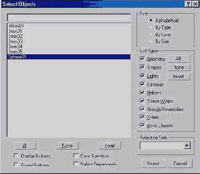The image size is (200, 174).
Task: Open the Selection Sets dropdown
Action: click(x=187, y=146)
